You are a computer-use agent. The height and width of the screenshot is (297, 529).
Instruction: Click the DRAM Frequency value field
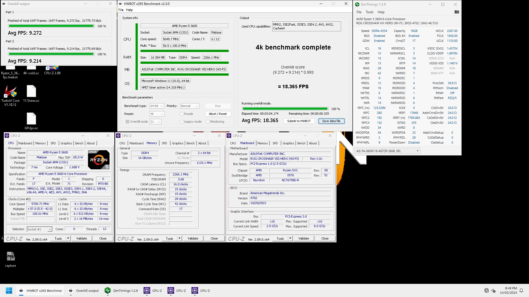181,174
